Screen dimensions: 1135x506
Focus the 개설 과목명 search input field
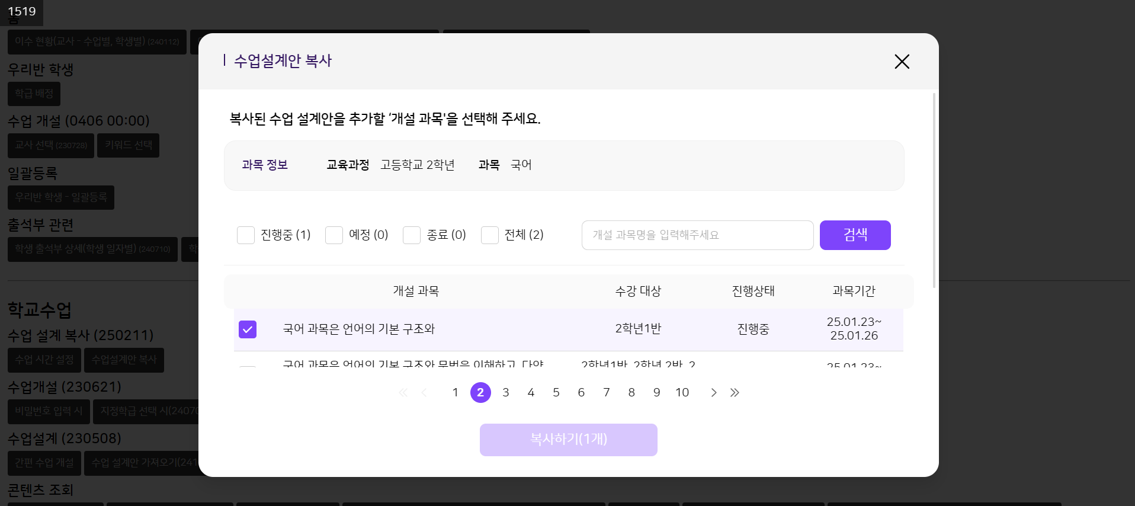coord(697,235)
